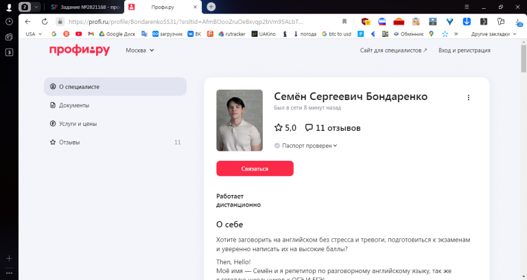
Task: Open the Google Maps pin bookmark
Action: 431,34
